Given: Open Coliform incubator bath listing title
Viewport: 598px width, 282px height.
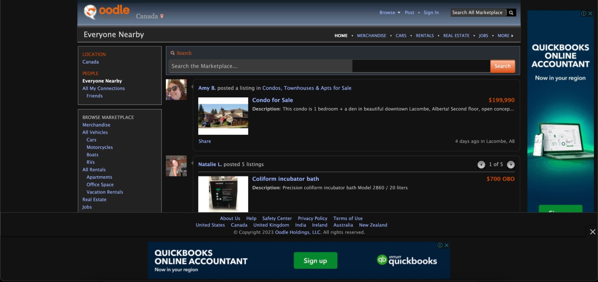Looking at the screenshot, I should [x=285, y=179].
